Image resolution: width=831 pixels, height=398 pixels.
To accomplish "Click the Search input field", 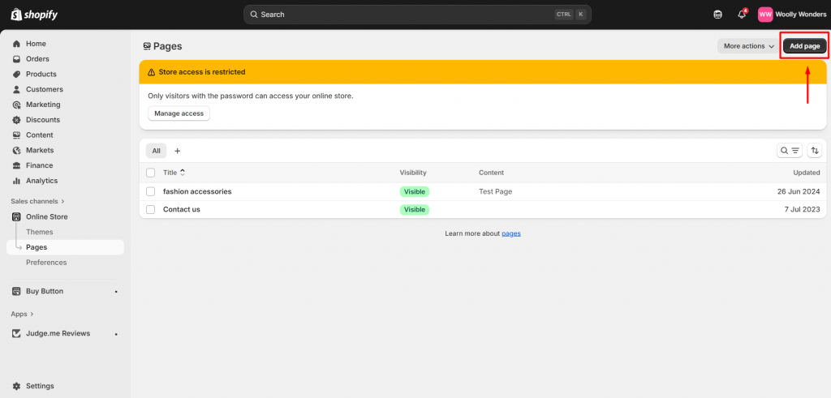I will 418,15.
